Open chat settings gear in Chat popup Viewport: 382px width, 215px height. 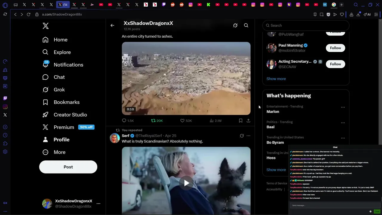coord(371,211)
